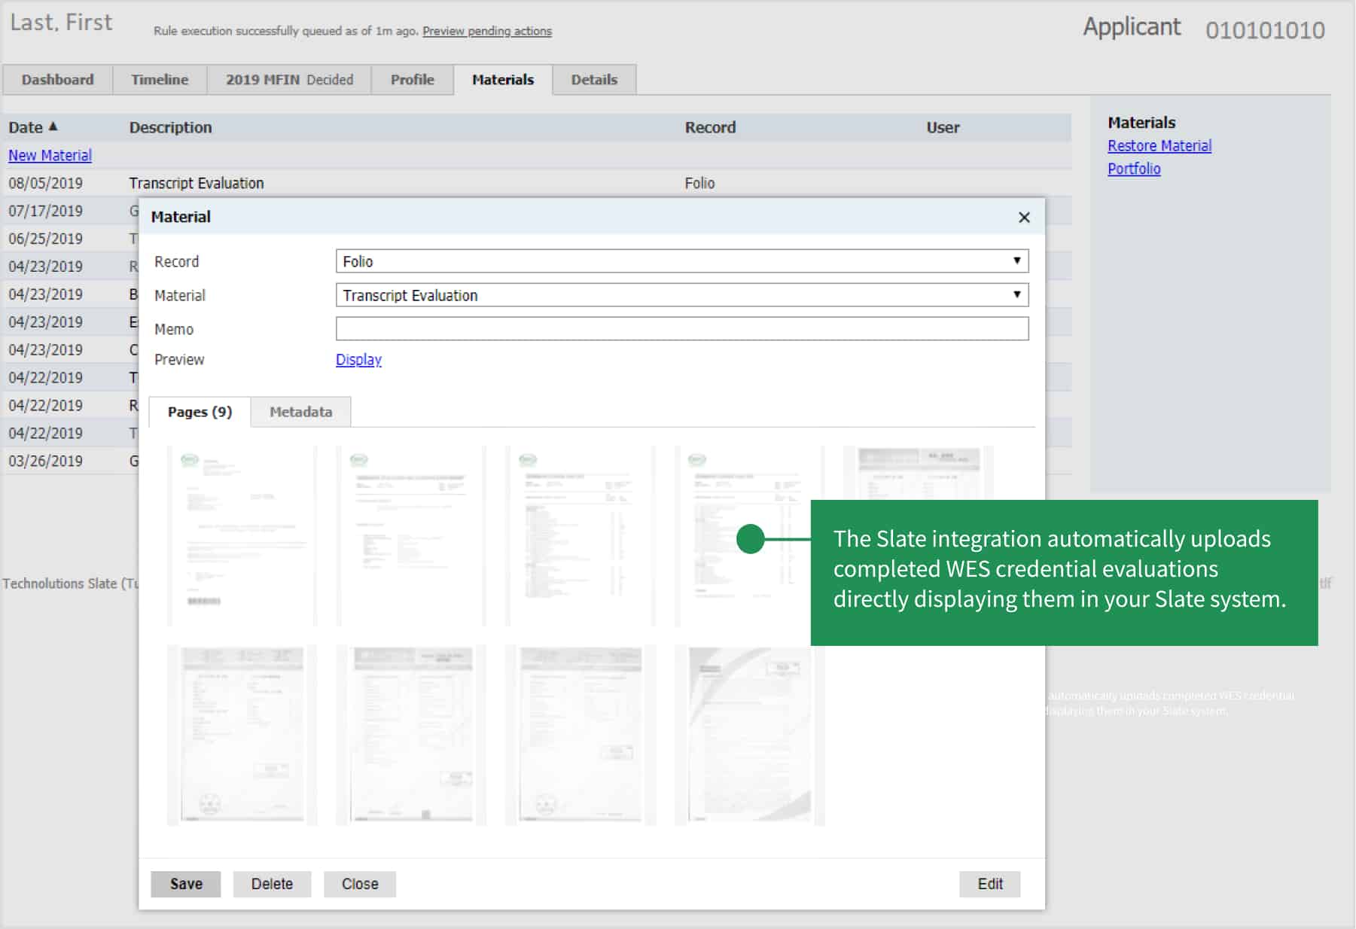
Task: Hit the Edit button in dialog
Action: pos(989,884)
